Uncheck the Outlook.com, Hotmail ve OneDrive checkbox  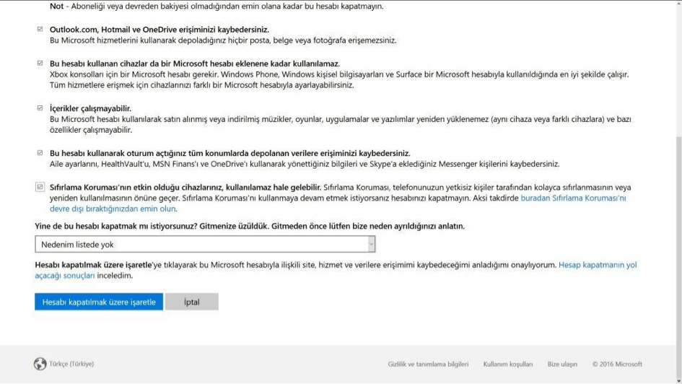(40, 30)
